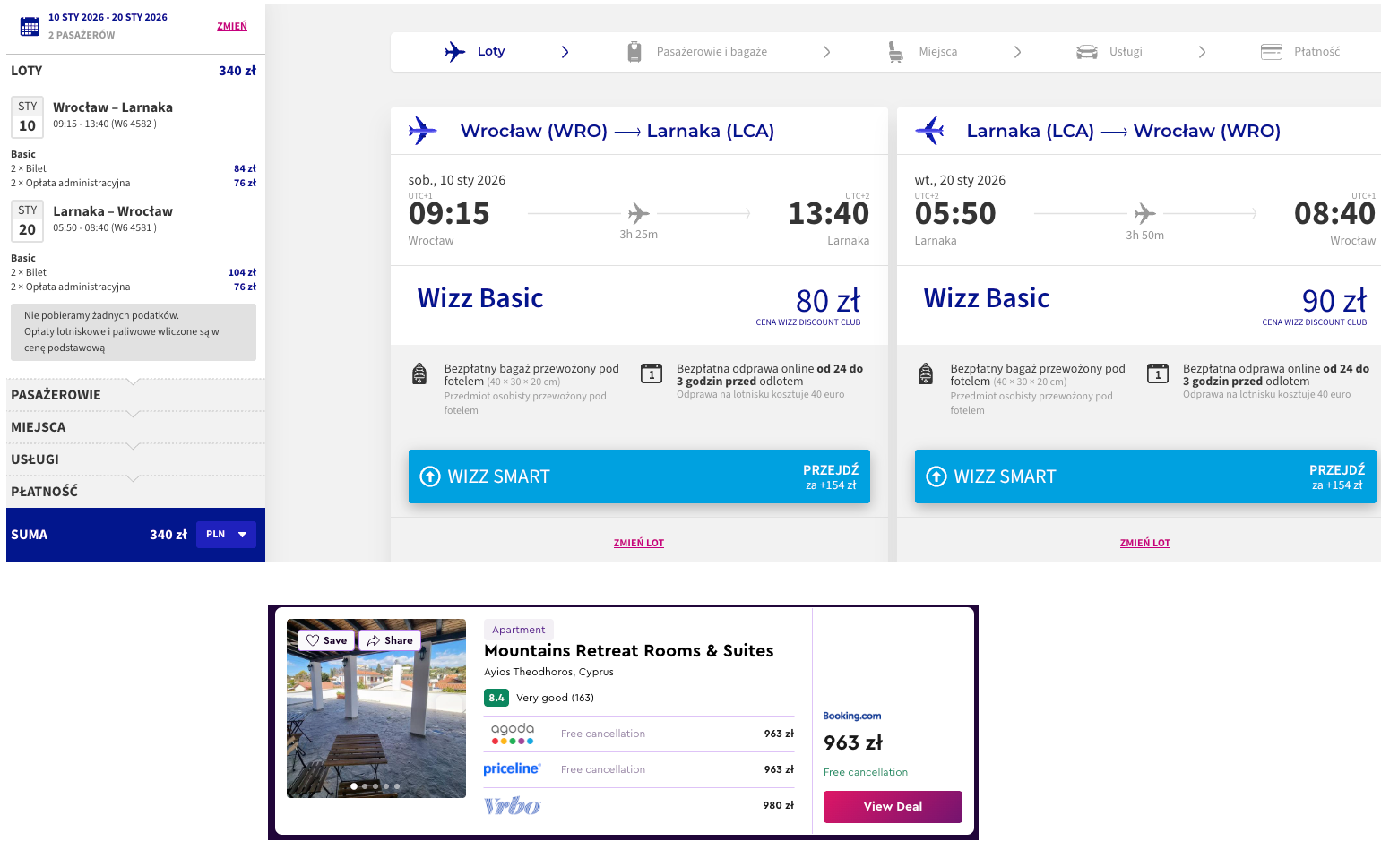Click the calendar icon beside the travel dates
This screenshot has width=1381, height=841.
tap(30, 26)
